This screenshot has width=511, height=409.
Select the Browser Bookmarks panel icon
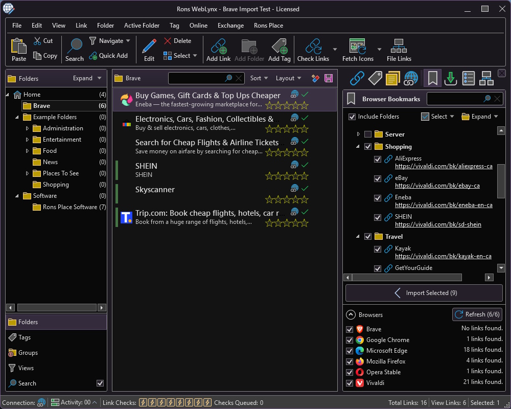tap(432, 78)
